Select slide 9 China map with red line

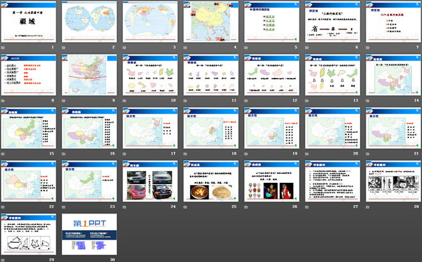pyautogui.click(x=90, y=75)
